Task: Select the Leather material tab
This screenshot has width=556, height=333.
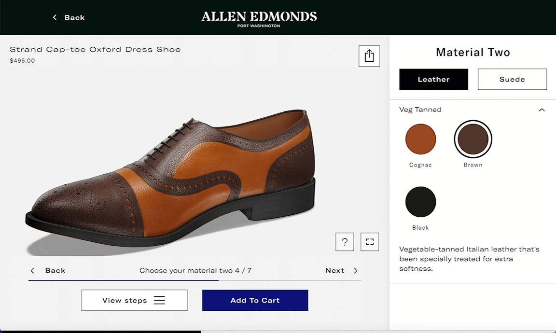Action: 433,79
